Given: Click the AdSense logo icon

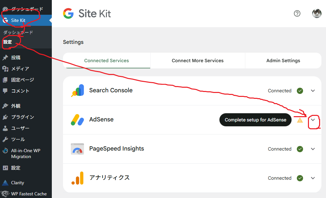Looking at the screenshot, I should [77, 120].
